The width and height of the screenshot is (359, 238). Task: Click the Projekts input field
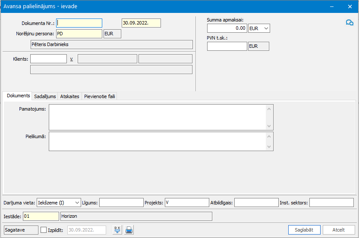coord(187,203)
